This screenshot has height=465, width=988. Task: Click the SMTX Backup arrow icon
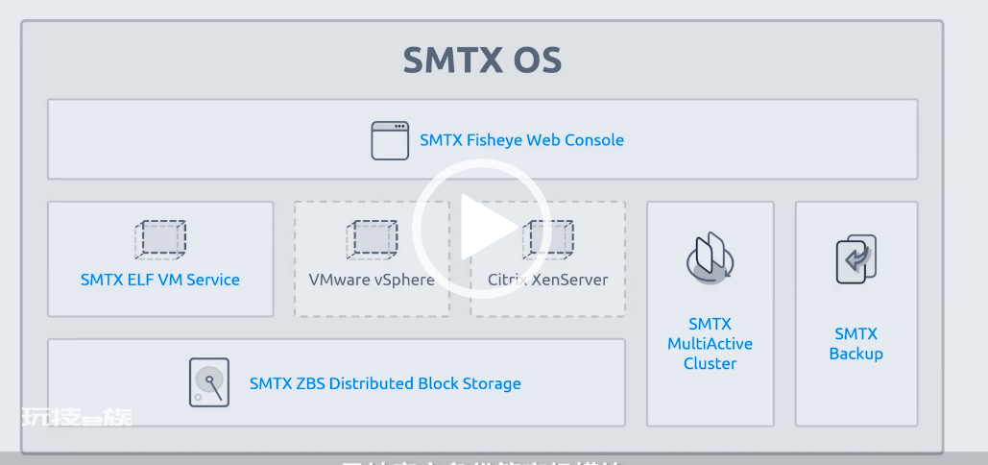coord(855,259)
